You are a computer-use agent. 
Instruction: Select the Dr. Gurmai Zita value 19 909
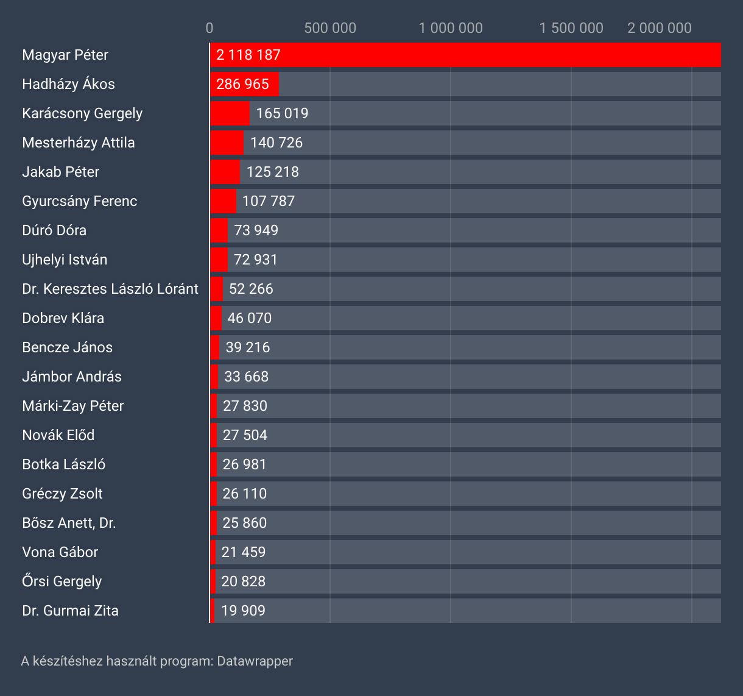pyautogui.click(x=243, y=611)
